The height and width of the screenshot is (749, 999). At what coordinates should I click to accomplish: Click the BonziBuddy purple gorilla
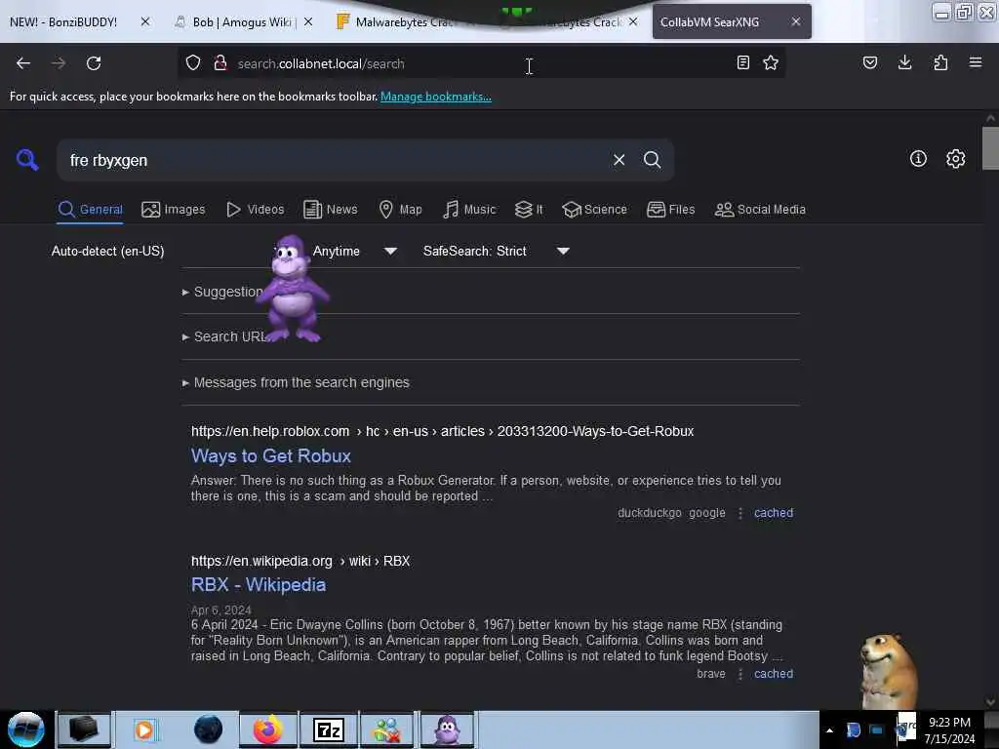(292, 289)
